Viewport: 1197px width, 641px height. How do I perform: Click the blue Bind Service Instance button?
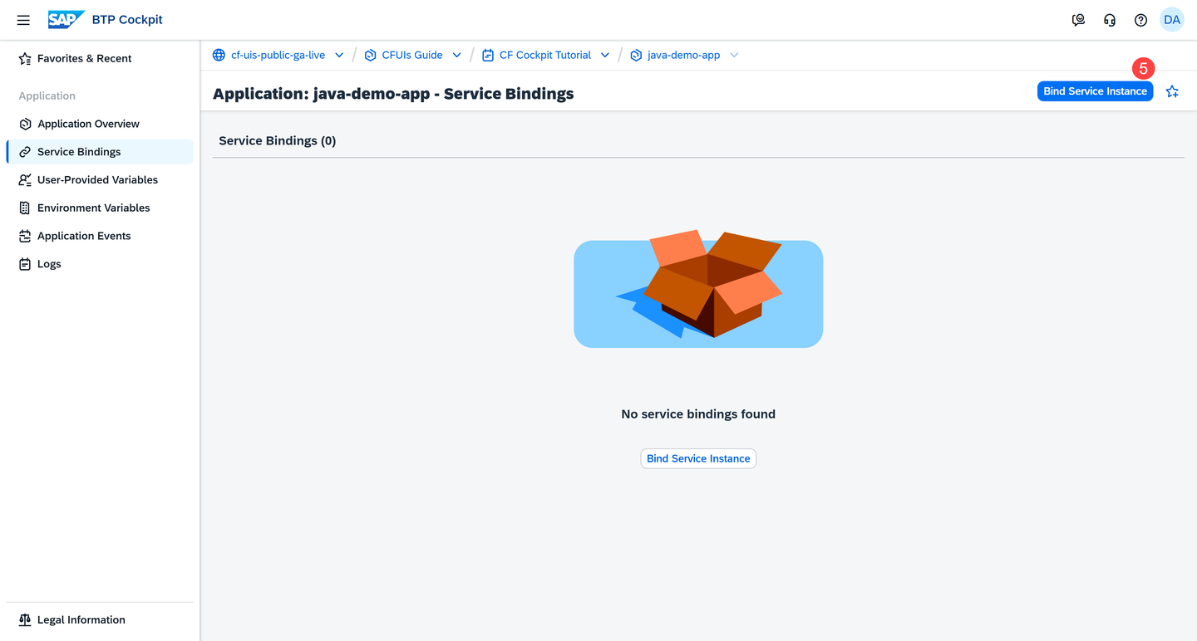(x=1095, y=91)
